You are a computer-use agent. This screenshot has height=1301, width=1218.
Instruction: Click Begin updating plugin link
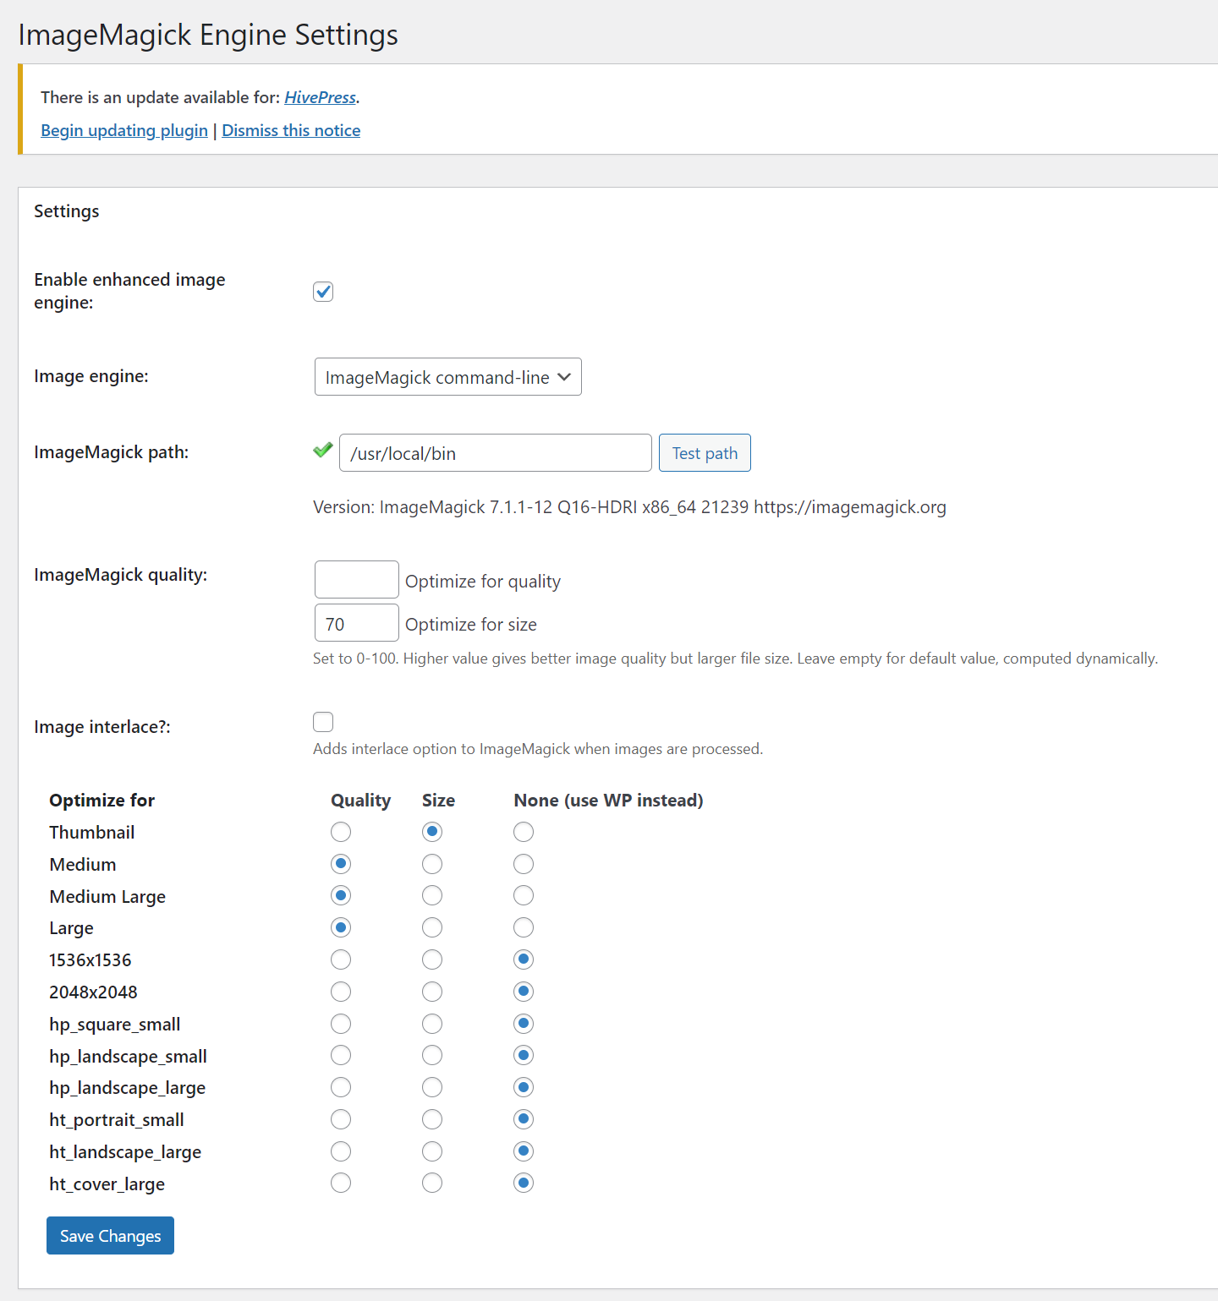(x=124, y=130)
